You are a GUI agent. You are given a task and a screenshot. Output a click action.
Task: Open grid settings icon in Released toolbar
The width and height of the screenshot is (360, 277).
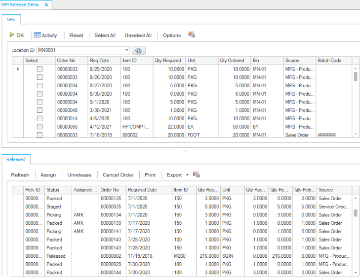pos(197,174)
